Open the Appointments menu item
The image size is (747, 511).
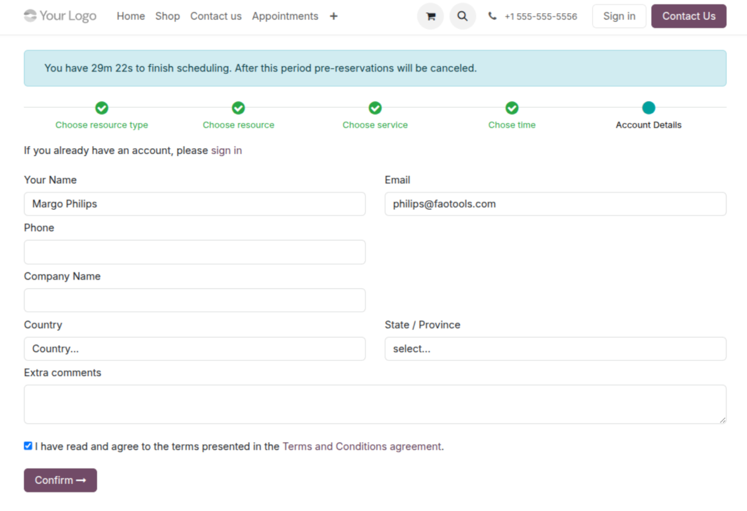285,16
